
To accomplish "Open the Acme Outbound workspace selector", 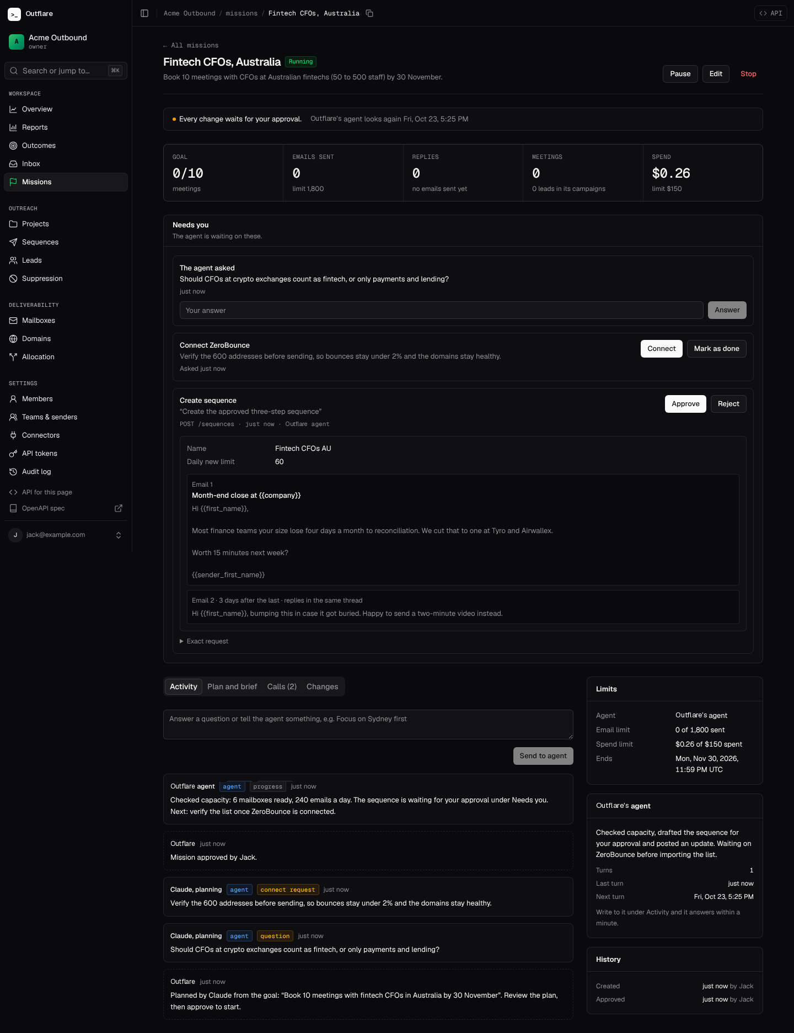I will click(x=66, y=41).
